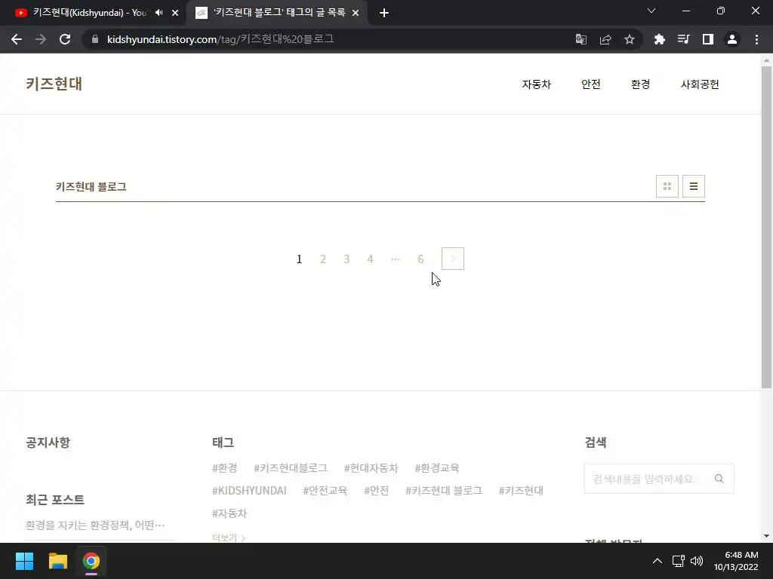Image resolution: width=773 pixels, height=579 pixels.
Task: Select current page 1 in pagination
Action: 299,259
